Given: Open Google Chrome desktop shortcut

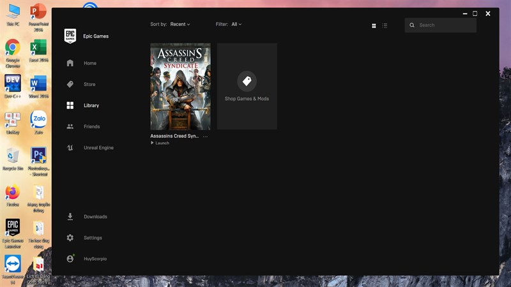Looking at the screenshot, I should pos(13,50).
